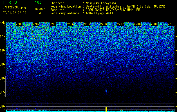Click the kHz axis unit label
177x112 pixels.
point(3,23)
